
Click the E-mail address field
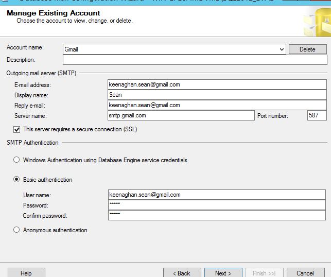tap(217, 84)
